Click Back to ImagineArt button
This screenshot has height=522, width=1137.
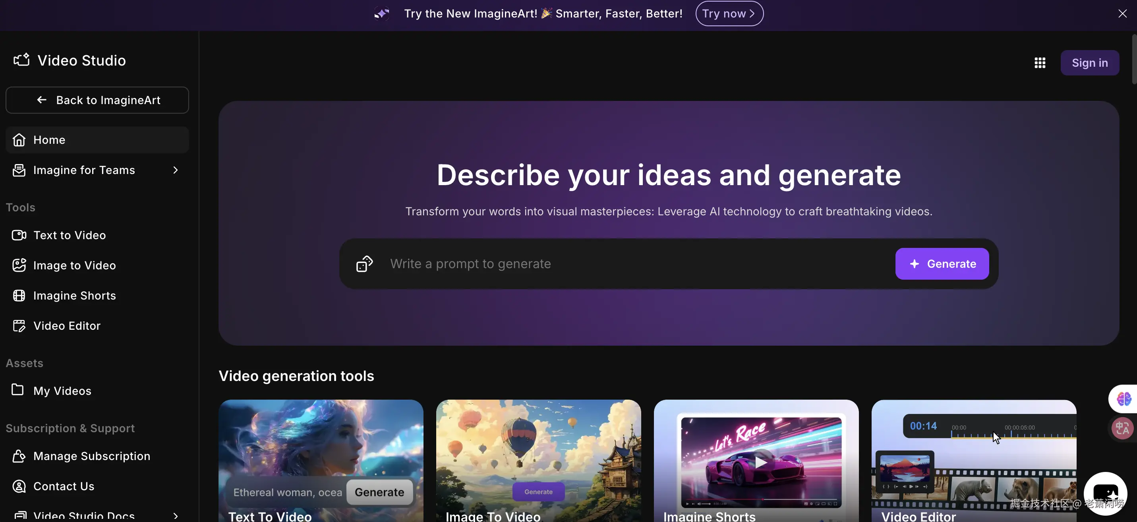tap(97, 100)
